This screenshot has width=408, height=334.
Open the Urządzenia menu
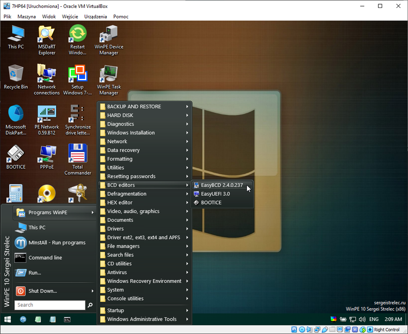click(x=95, y=16)
